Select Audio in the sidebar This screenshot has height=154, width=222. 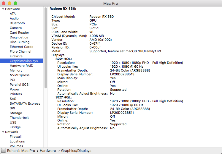click(14, 18)
